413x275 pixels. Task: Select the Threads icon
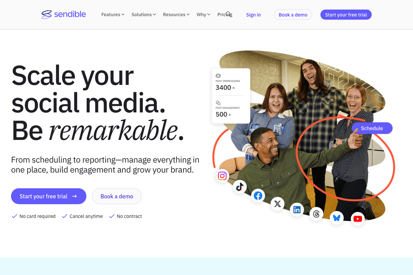pyautogui.click(x=316, y=214)
